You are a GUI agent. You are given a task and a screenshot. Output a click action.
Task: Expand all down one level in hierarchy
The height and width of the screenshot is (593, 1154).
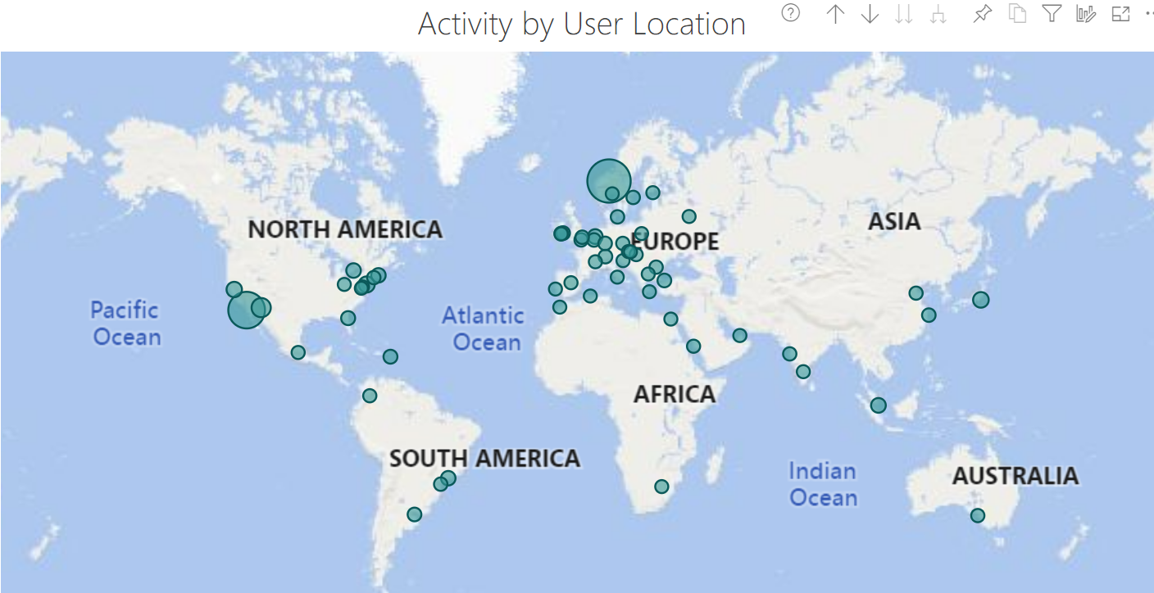(x=939, y=14)
